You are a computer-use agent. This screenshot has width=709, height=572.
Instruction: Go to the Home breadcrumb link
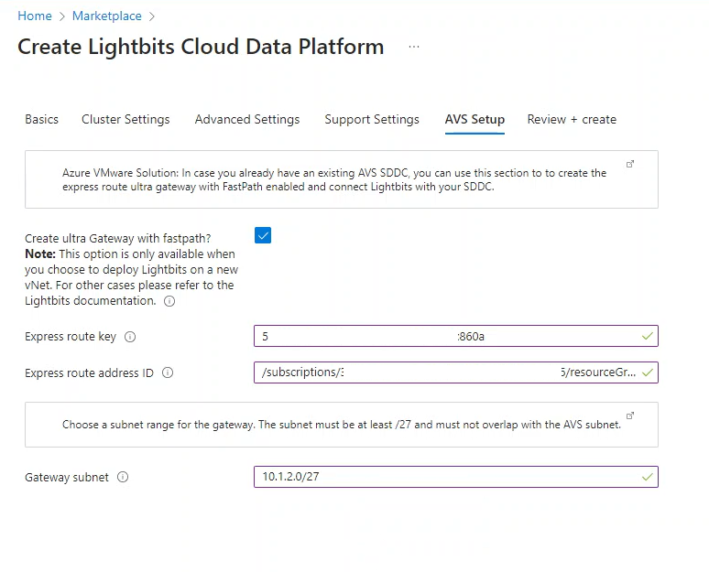[x=35, y=16]
